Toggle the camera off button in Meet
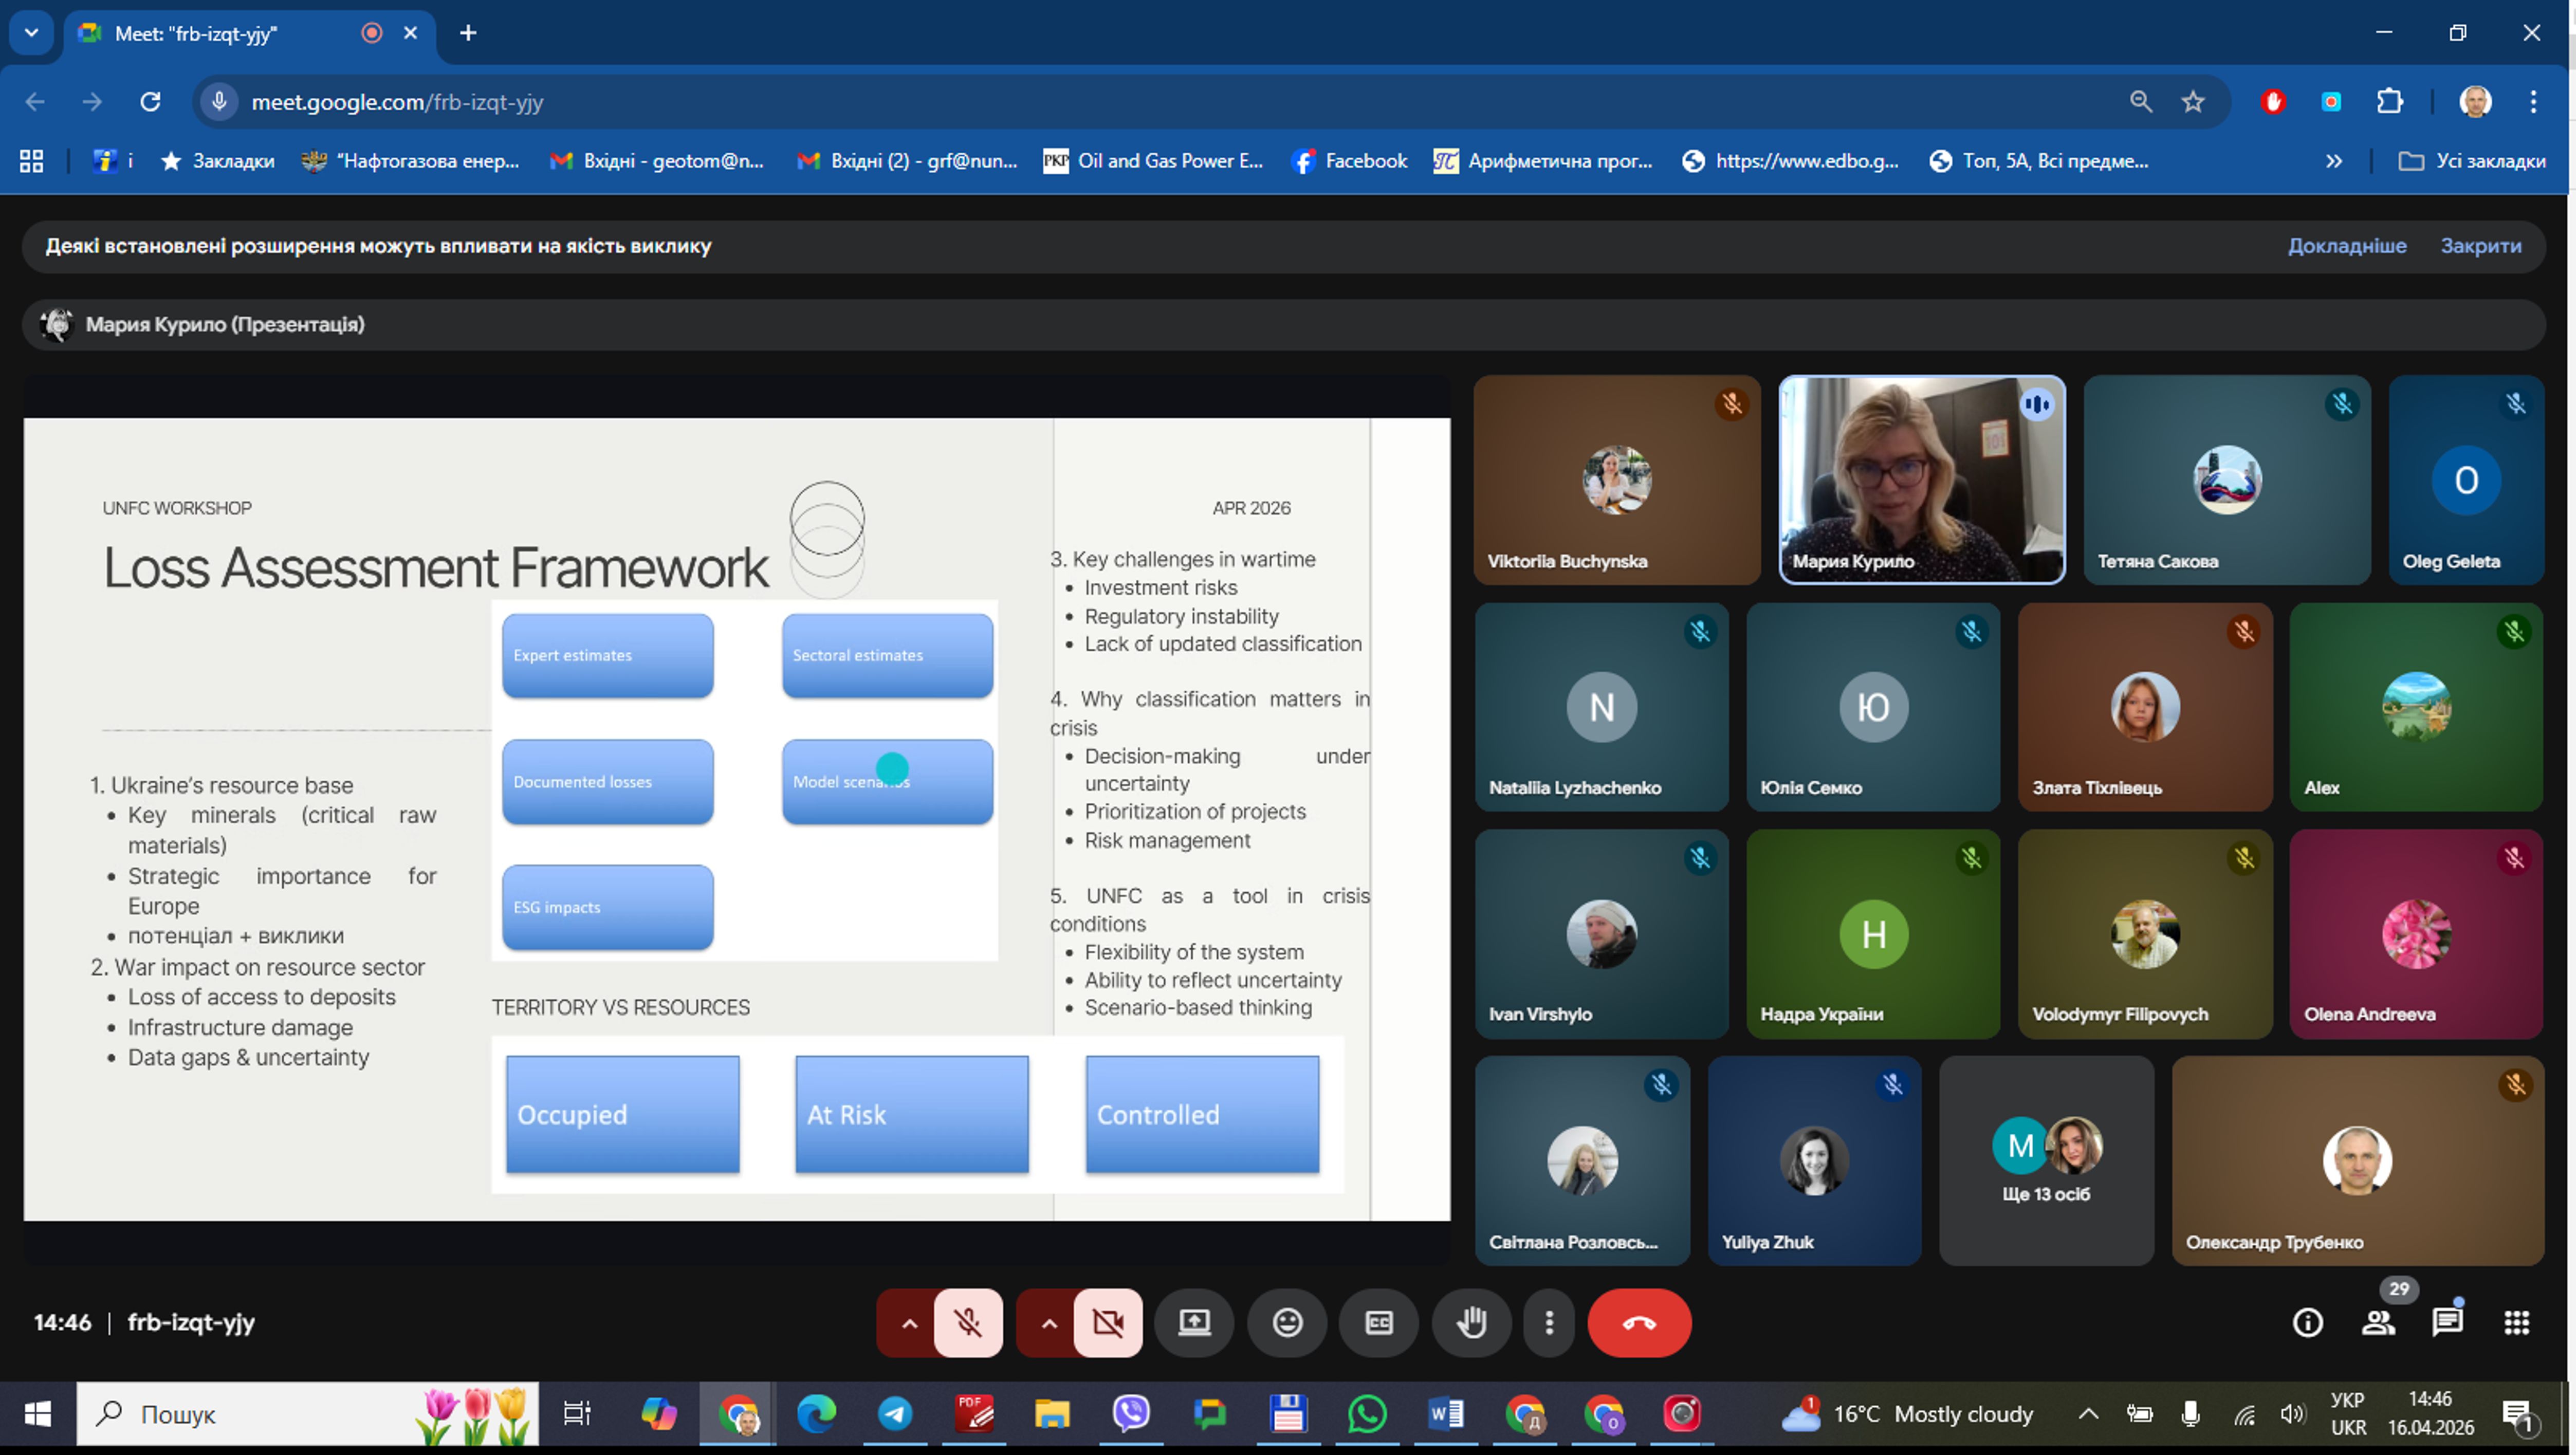Screen dimensions: 2576x1455 1108,1322
